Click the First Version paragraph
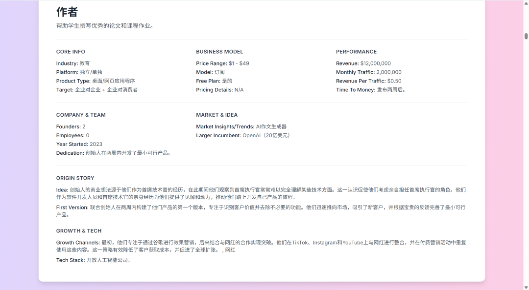 click(261, 211)
